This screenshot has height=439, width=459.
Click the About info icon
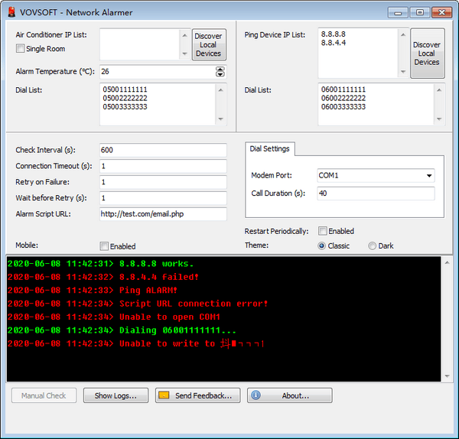pyautogui.click(x=255, y=395)
